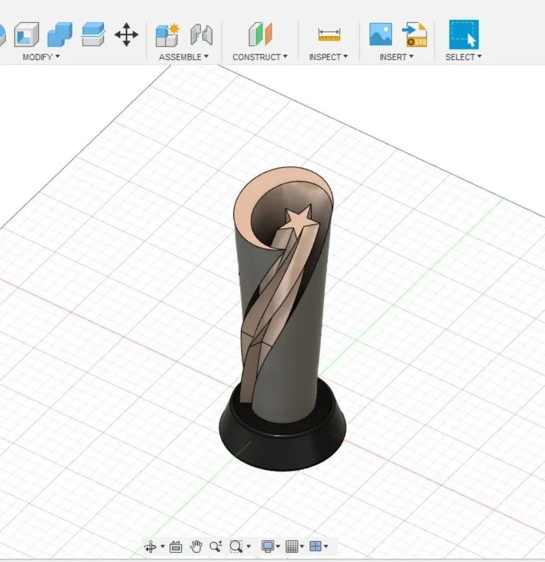Select the Shell tool icon
The height and width of the screenshot is (562, 545).
(x=27, y=34)
